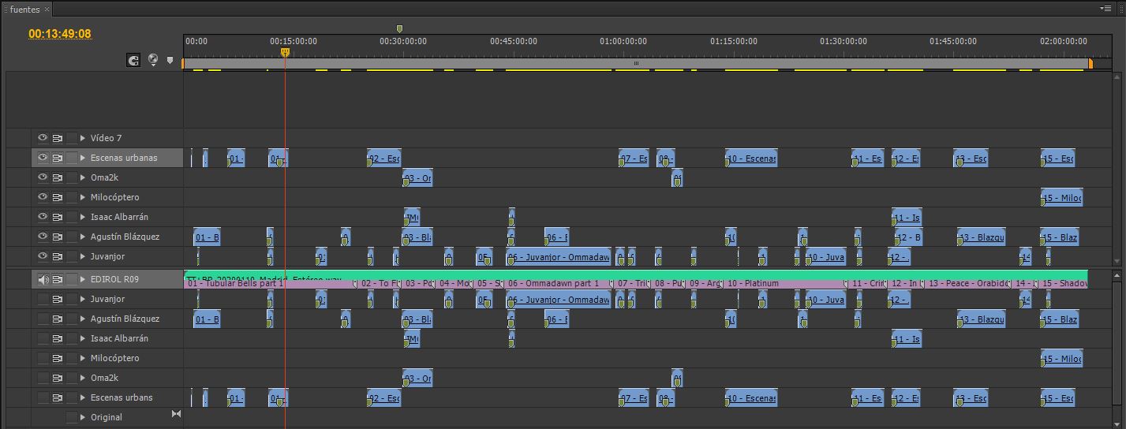Toggle sync lock on Oma2k audio track

58,378
